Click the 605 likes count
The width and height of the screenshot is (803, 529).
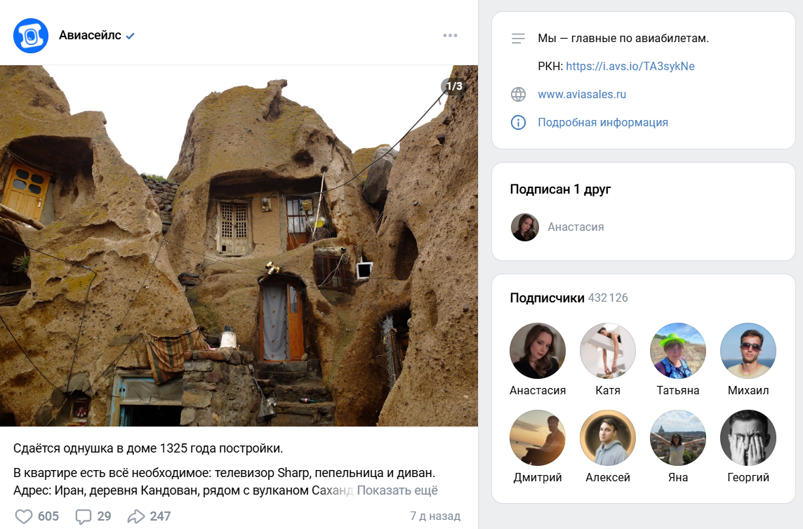[x=48, y=516]
